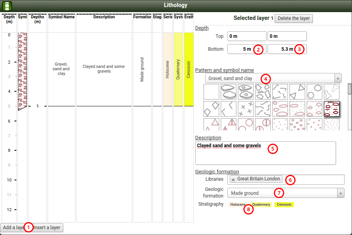The height and width of the screenshot is (235, 352).
Task: Remove the Great Britain London library tag
Action: (233, 179)
